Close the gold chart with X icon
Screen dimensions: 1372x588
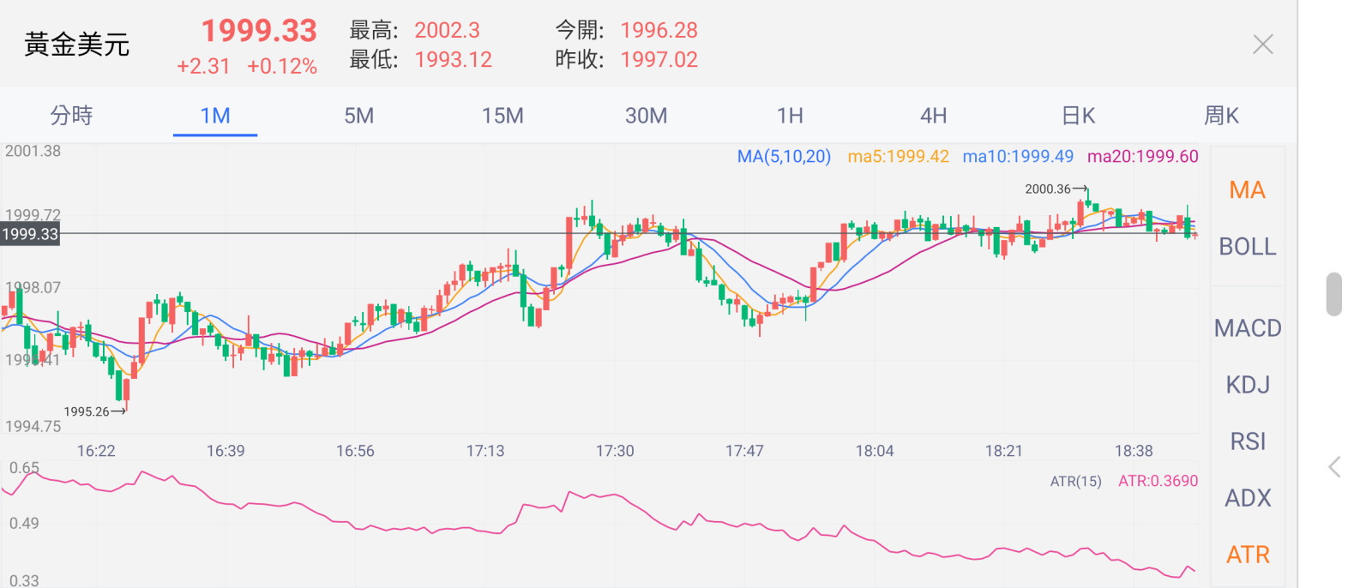(x=1262, y=45)
